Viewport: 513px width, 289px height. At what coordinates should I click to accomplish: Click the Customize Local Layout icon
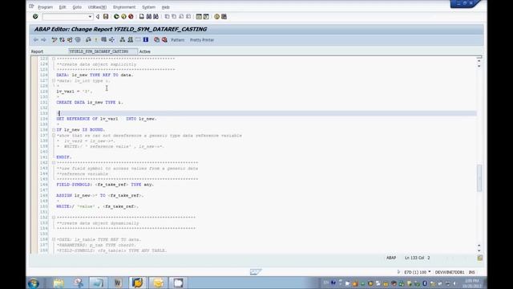tap(224, 16)
